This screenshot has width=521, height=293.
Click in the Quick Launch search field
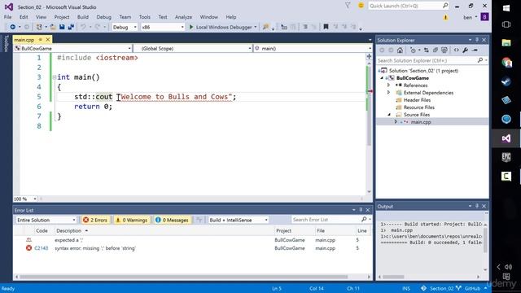click(x=405, y=6)
